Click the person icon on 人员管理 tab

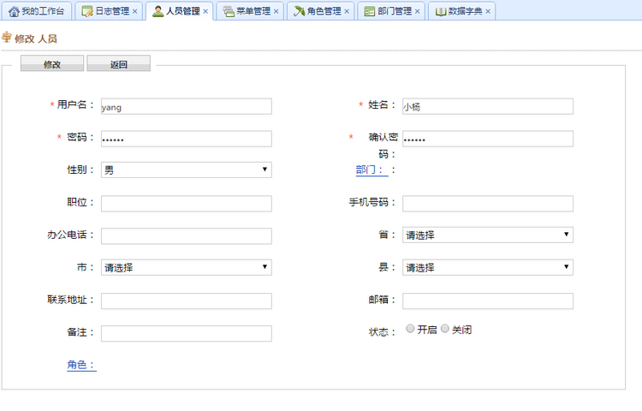pyautogui.click(x=158, y=11)
